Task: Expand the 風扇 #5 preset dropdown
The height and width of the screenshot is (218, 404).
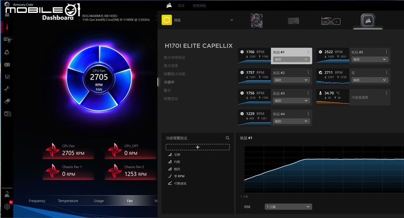Action: click(x=369, y=59)
